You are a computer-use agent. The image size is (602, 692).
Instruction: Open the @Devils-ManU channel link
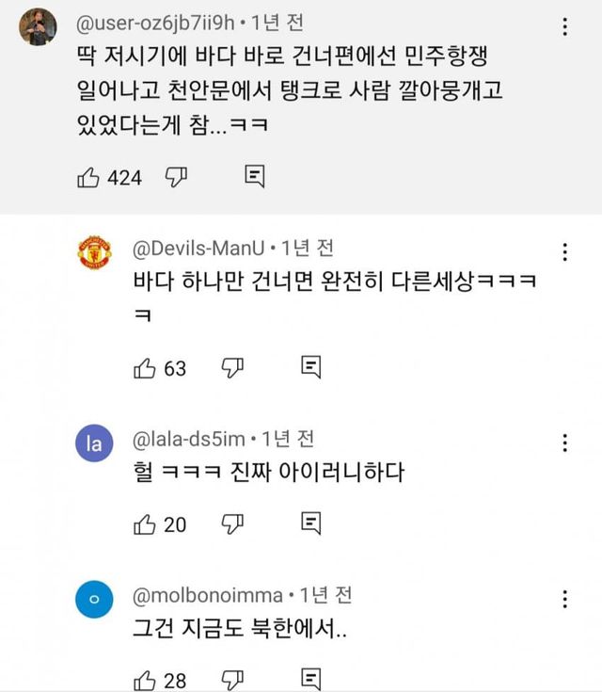point(196,249)
